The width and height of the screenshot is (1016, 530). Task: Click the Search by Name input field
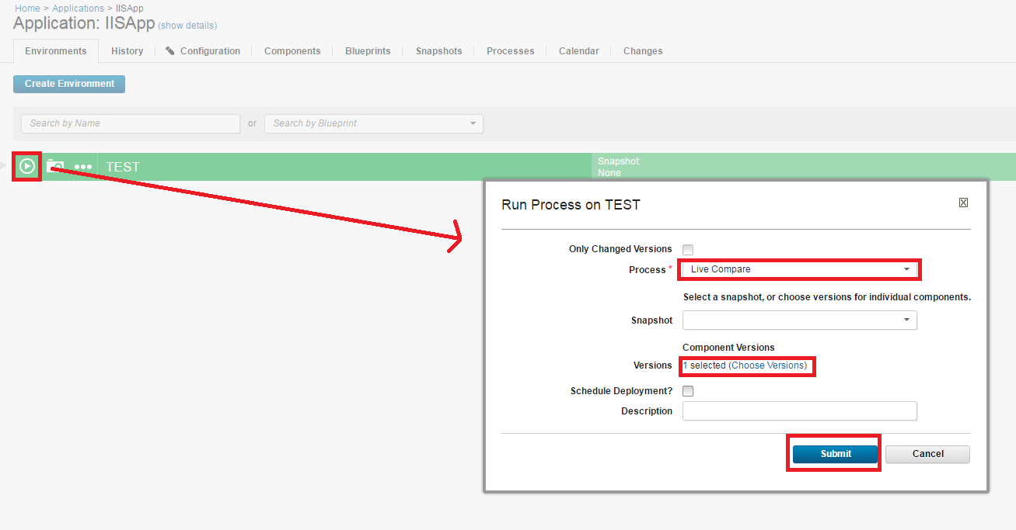(x=131, y=123)
